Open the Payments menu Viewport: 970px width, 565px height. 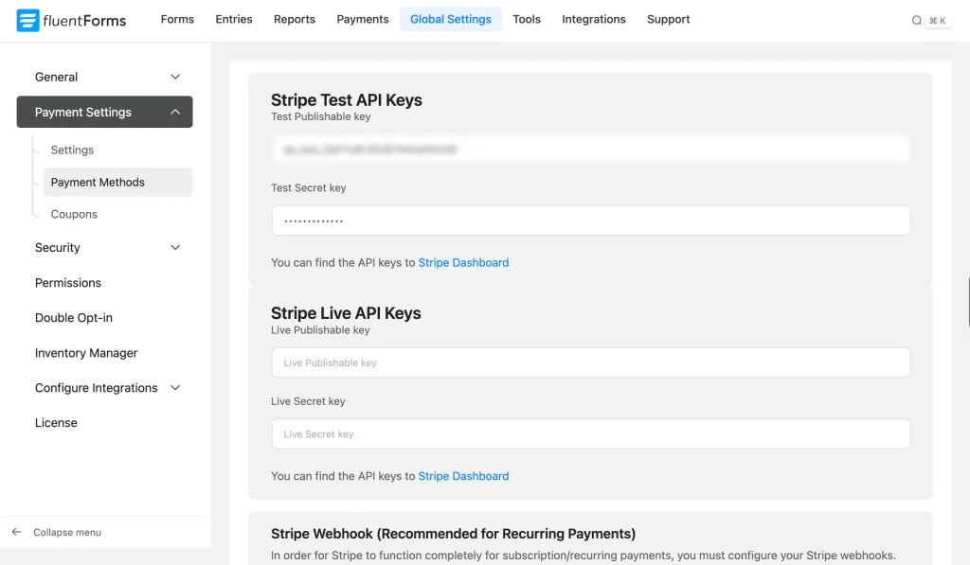pyautogui.click(x=363, y=19)
